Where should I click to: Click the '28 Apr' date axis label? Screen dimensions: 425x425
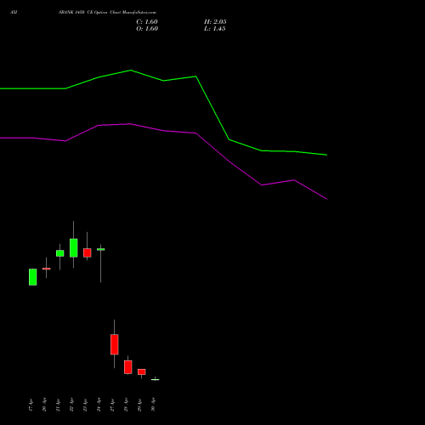coord(126,405)
